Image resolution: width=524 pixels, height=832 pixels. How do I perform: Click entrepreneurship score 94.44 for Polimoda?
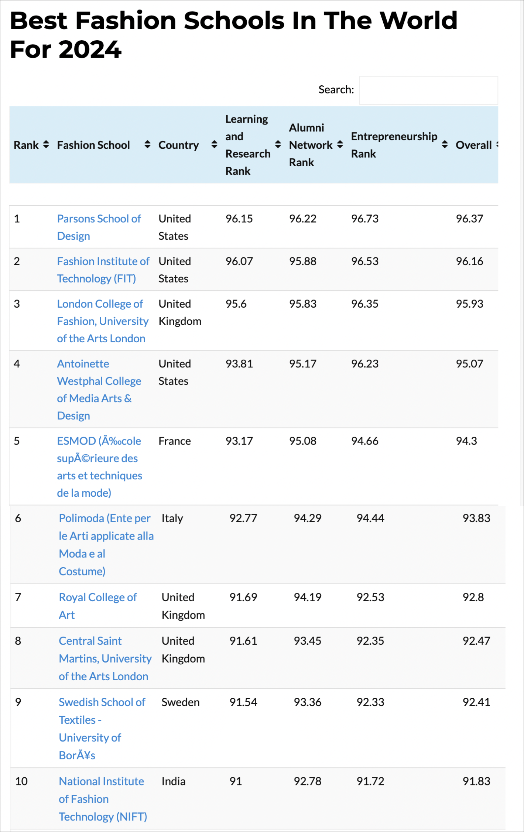pos(370,518)
